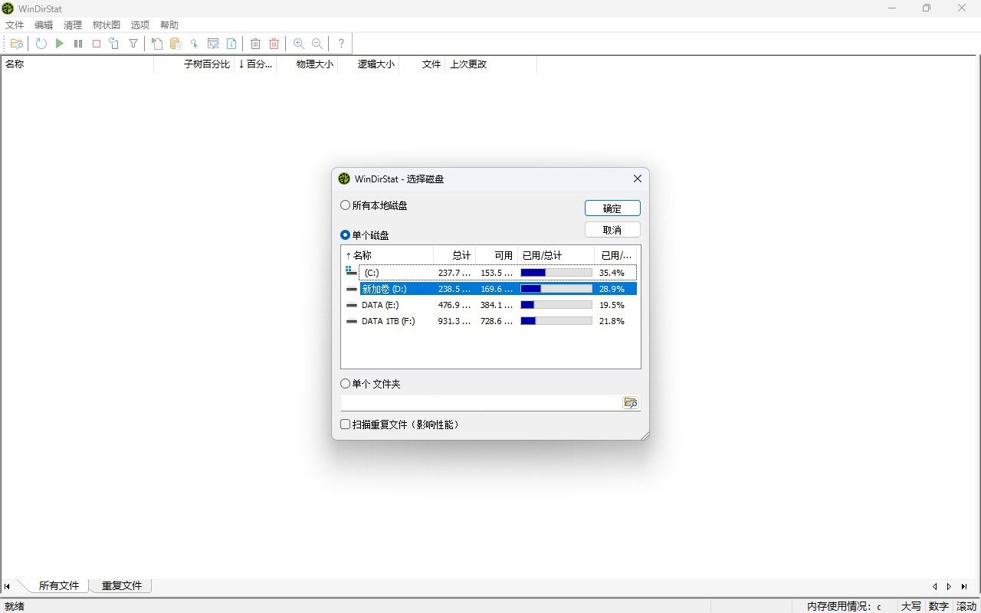Sort drive list by 可用 column
The width and height of the screenshot is (981, 613).
click(x=503, y=255)
